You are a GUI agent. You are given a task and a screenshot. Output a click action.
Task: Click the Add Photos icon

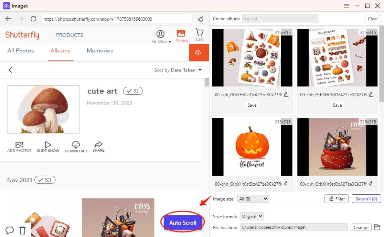point(19,146)
